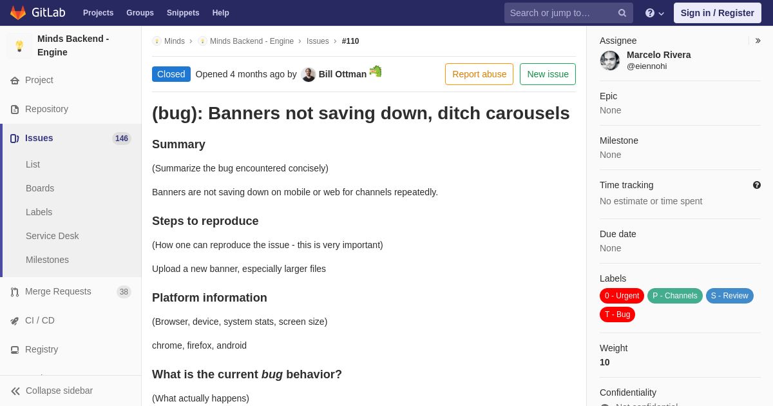Screen dimensions: 773x406
Task: Click the Bill Ottman author link
Action: 343,74
